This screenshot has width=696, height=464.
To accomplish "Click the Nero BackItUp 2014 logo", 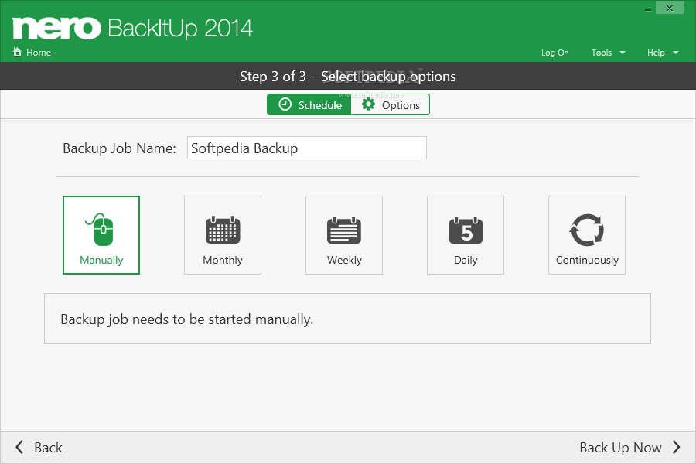I will click(x=132, y=28).
